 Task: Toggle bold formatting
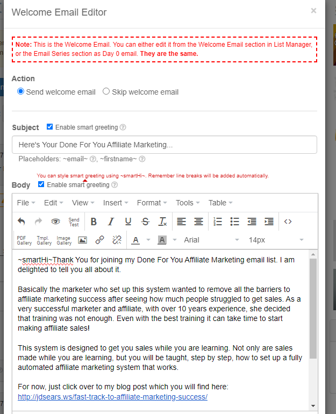click(x=94, y=222)
